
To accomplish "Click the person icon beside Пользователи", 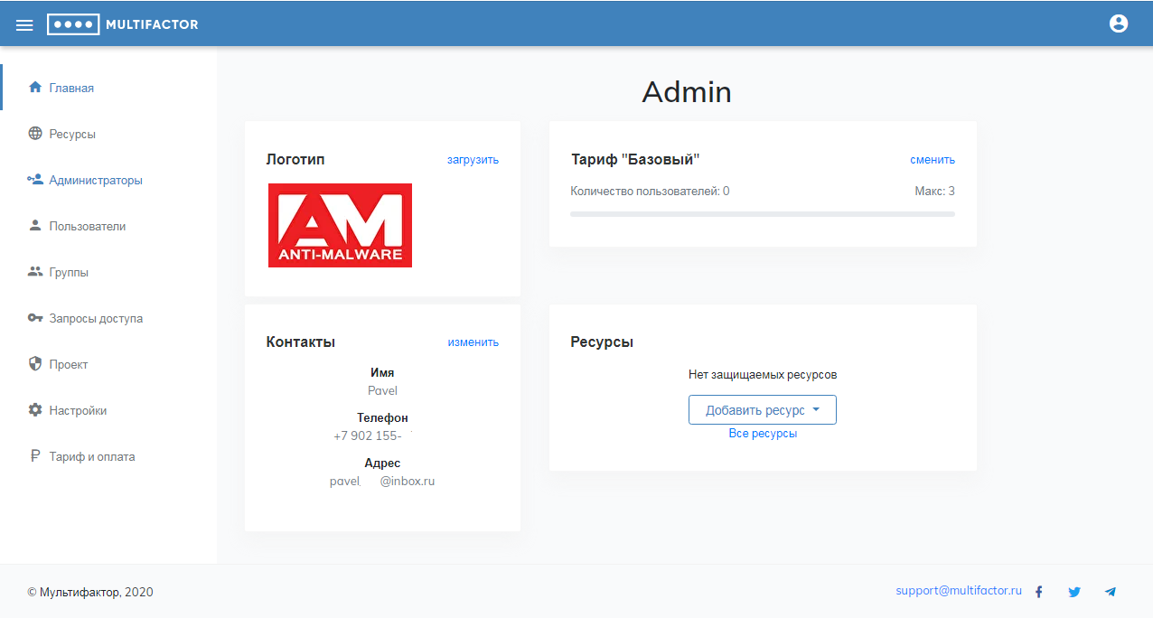I will point(35,226).
